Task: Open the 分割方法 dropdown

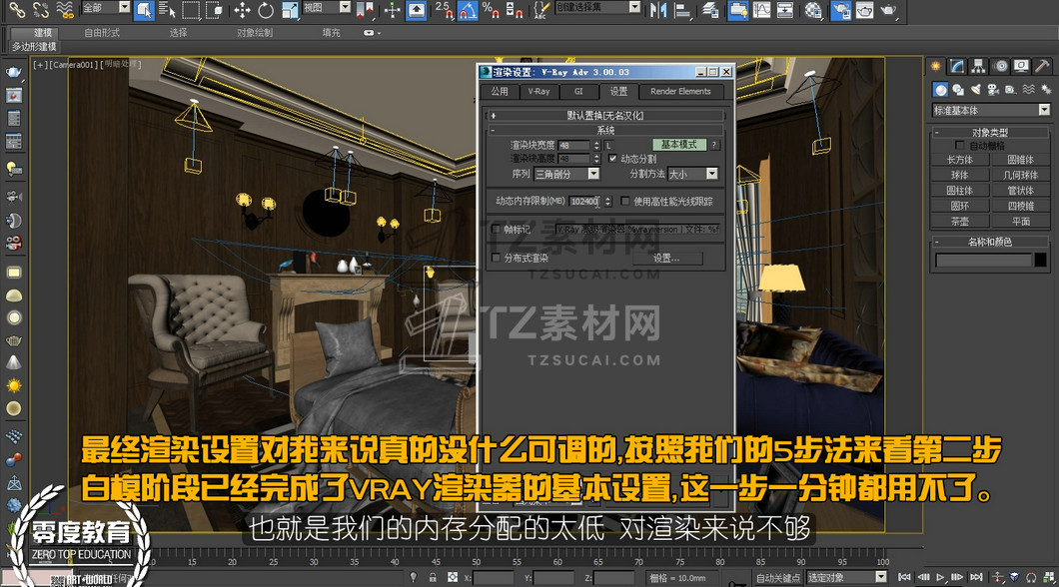Action: (x=692, y=174)
